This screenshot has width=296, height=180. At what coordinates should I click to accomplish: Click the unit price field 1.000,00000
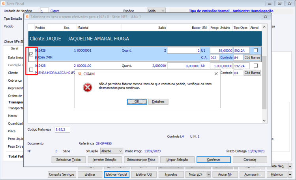(x=221, y=66)
